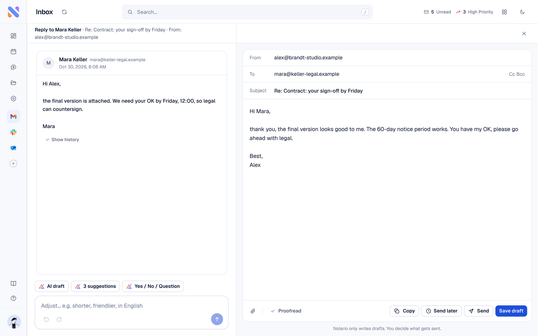Add a new account with plus icon
The width and height of the screenshot is (538, 336).
(x=13, y=163)
